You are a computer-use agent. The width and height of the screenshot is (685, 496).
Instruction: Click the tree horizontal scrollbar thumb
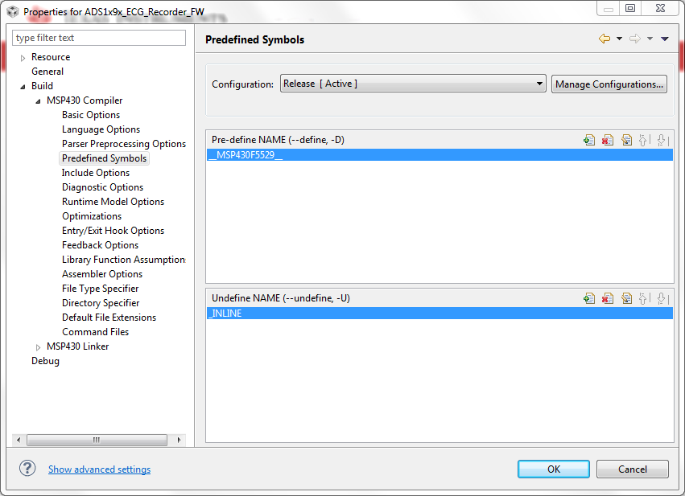click(97, 440)
